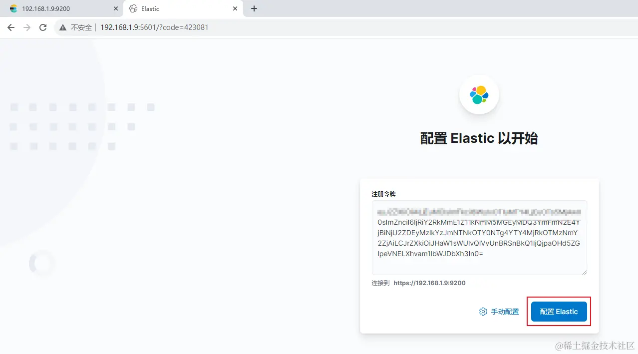Go forward in browser history
Viewport: 638px width, 354px height.
[x=27, y=27]
